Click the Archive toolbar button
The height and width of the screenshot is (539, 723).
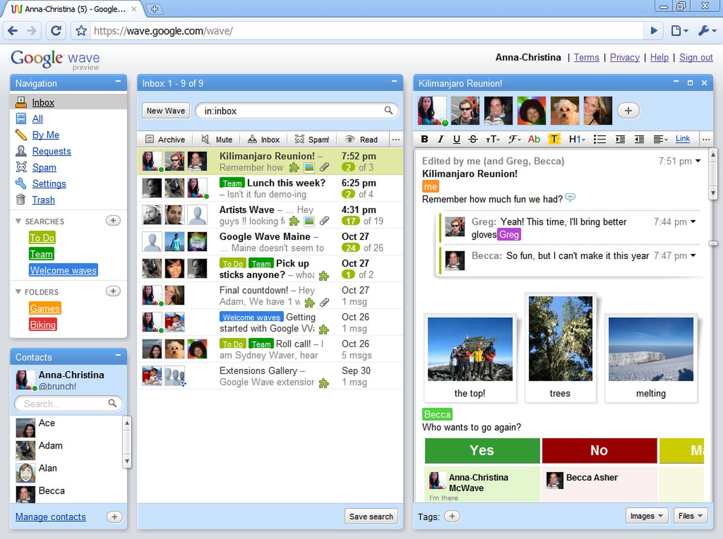[x=165, y=140]
